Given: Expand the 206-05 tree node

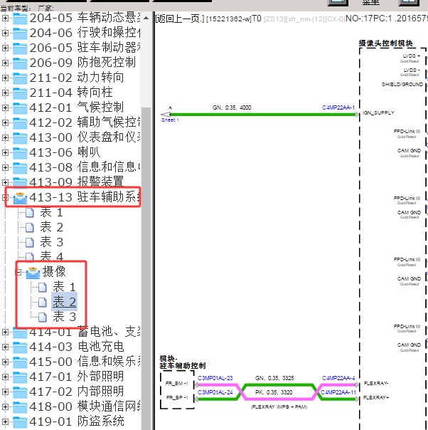Looking at the screenshot, I should coord(5,48).
